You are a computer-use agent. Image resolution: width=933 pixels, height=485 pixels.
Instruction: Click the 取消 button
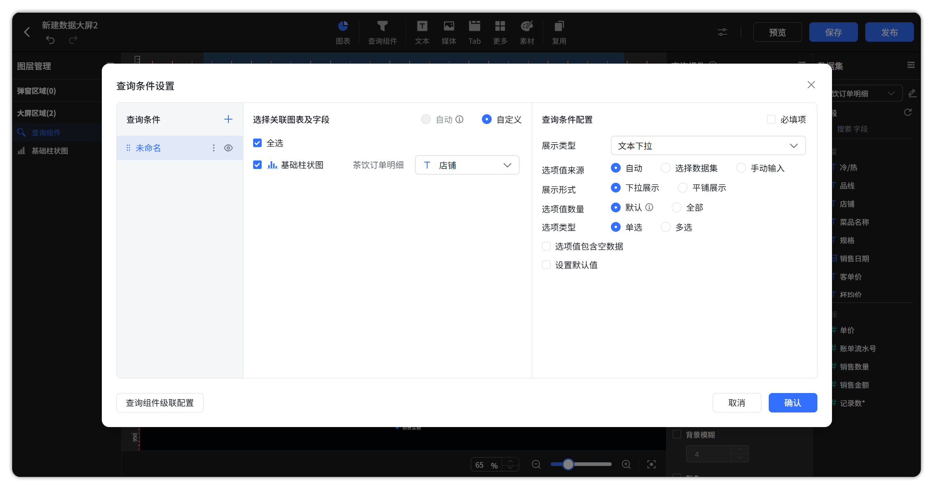tap(737, 403)
